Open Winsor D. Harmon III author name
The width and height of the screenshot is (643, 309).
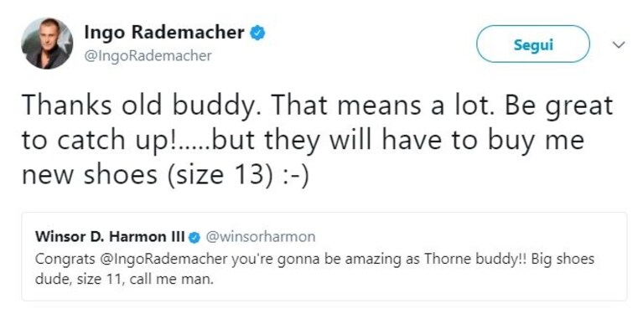[x=111, y=236]
